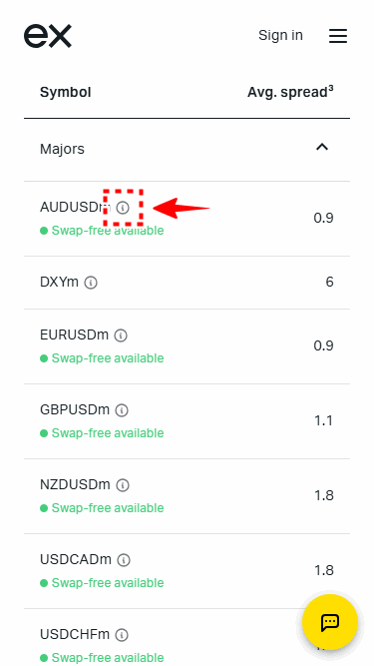Screen dimensions: 374x666
Task: Click the Exness ex logo
Action: 48,36
